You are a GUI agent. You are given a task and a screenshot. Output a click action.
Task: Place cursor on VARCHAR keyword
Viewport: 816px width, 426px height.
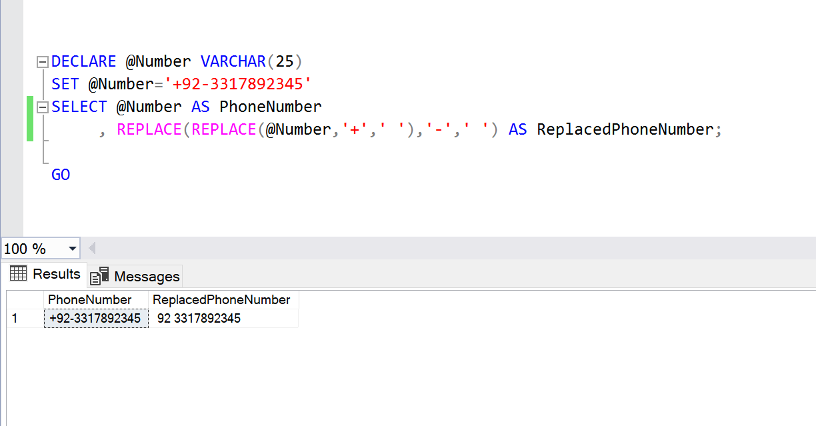233,62
